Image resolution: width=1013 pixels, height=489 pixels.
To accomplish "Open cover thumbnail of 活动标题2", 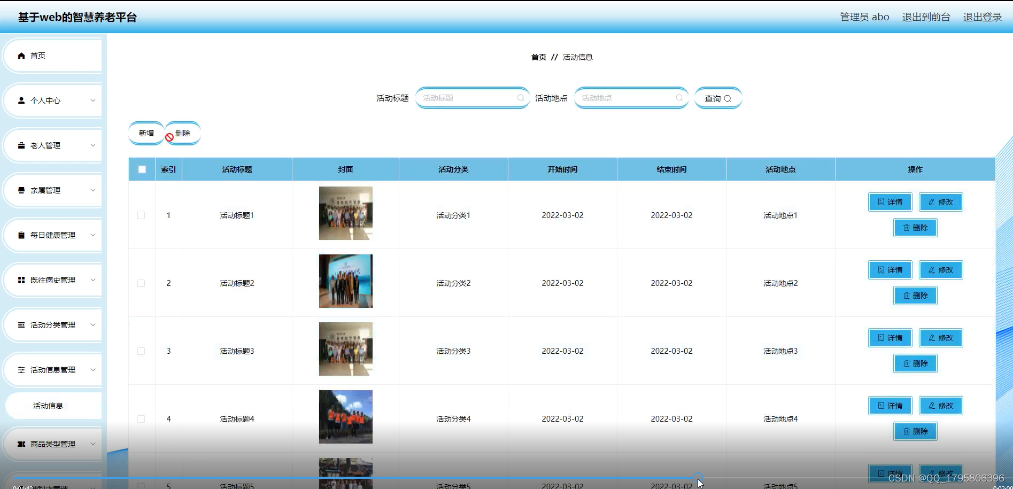I will coord(346,281).
